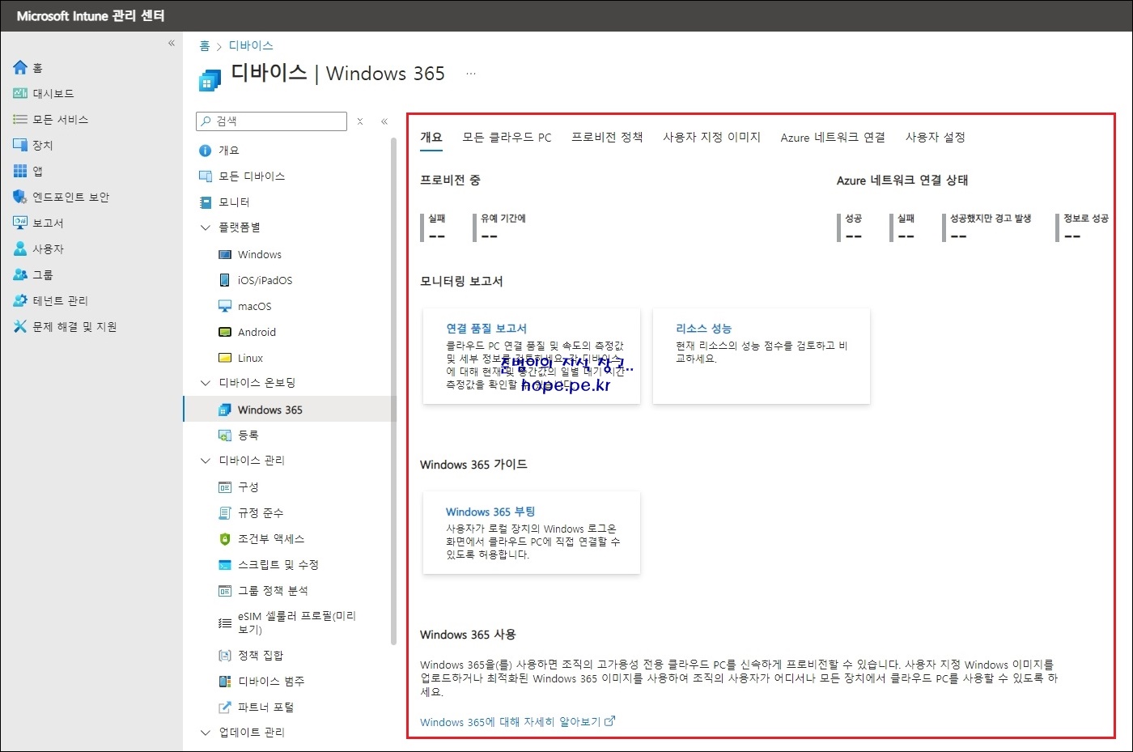Switch to User settings (사용자 설정) tab
Image resolution: width=1133 pixels, height=752 pixels.
tap(936, 138)
